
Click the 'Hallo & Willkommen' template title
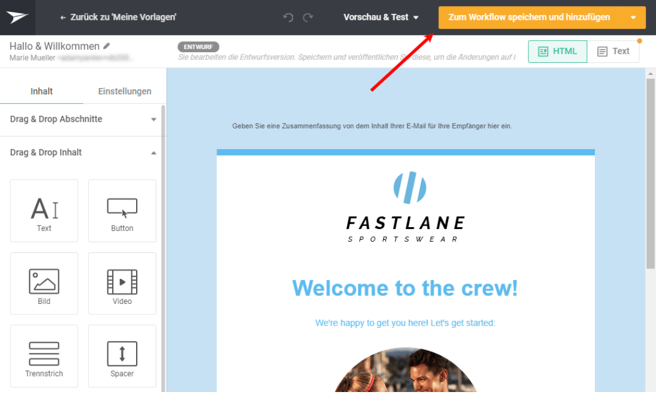tap(55, 46)
